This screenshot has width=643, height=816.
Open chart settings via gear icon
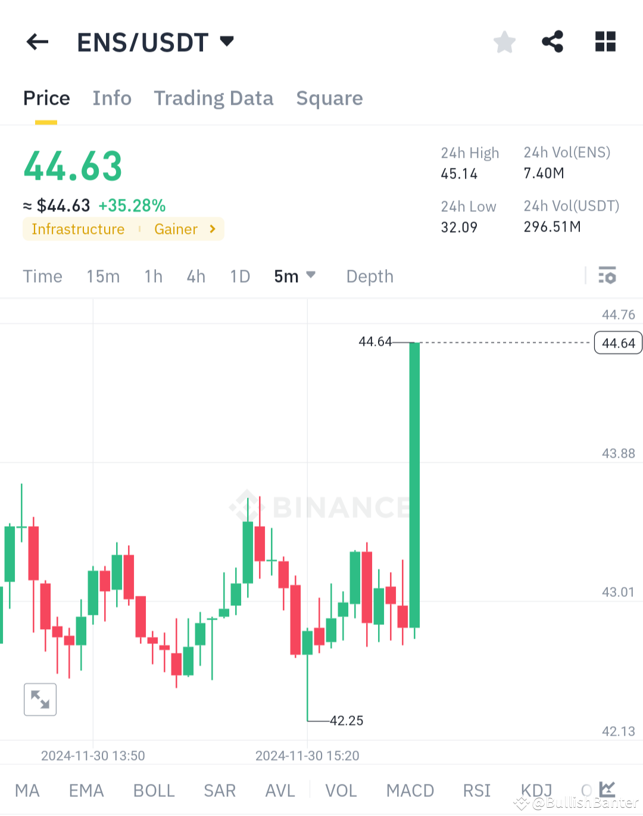click(x=607, y=276)
